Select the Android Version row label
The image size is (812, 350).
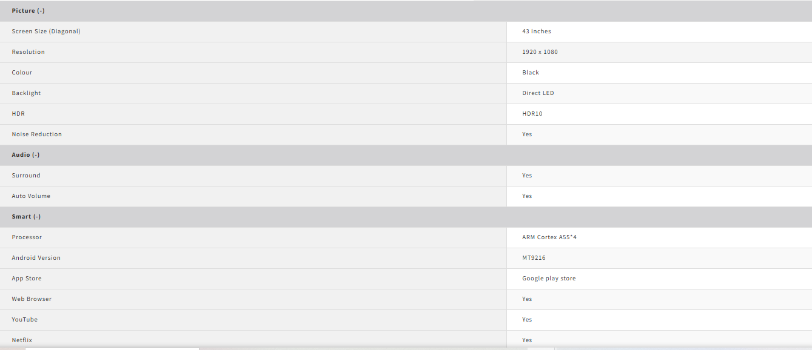click(36, 258)
